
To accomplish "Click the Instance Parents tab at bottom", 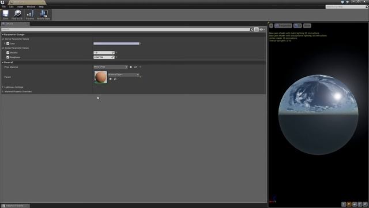I will point(15,206).
